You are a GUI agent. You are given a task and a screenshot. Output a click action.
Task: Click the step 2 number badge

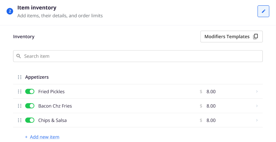pyautogui.click(x=10, y=11)
